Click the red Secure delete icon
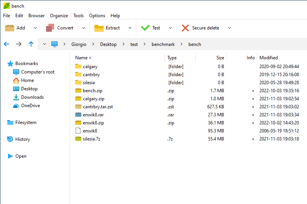Viewport: 307px width, 204px height. 185,28
